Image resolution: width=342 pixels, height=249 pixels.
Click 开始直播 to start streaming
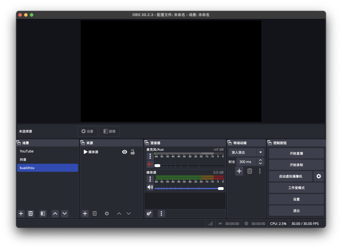pyautogui.click(x=296, y=153)
